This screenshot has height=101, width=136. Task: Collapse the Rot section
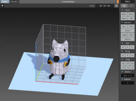tap(122, 43)
